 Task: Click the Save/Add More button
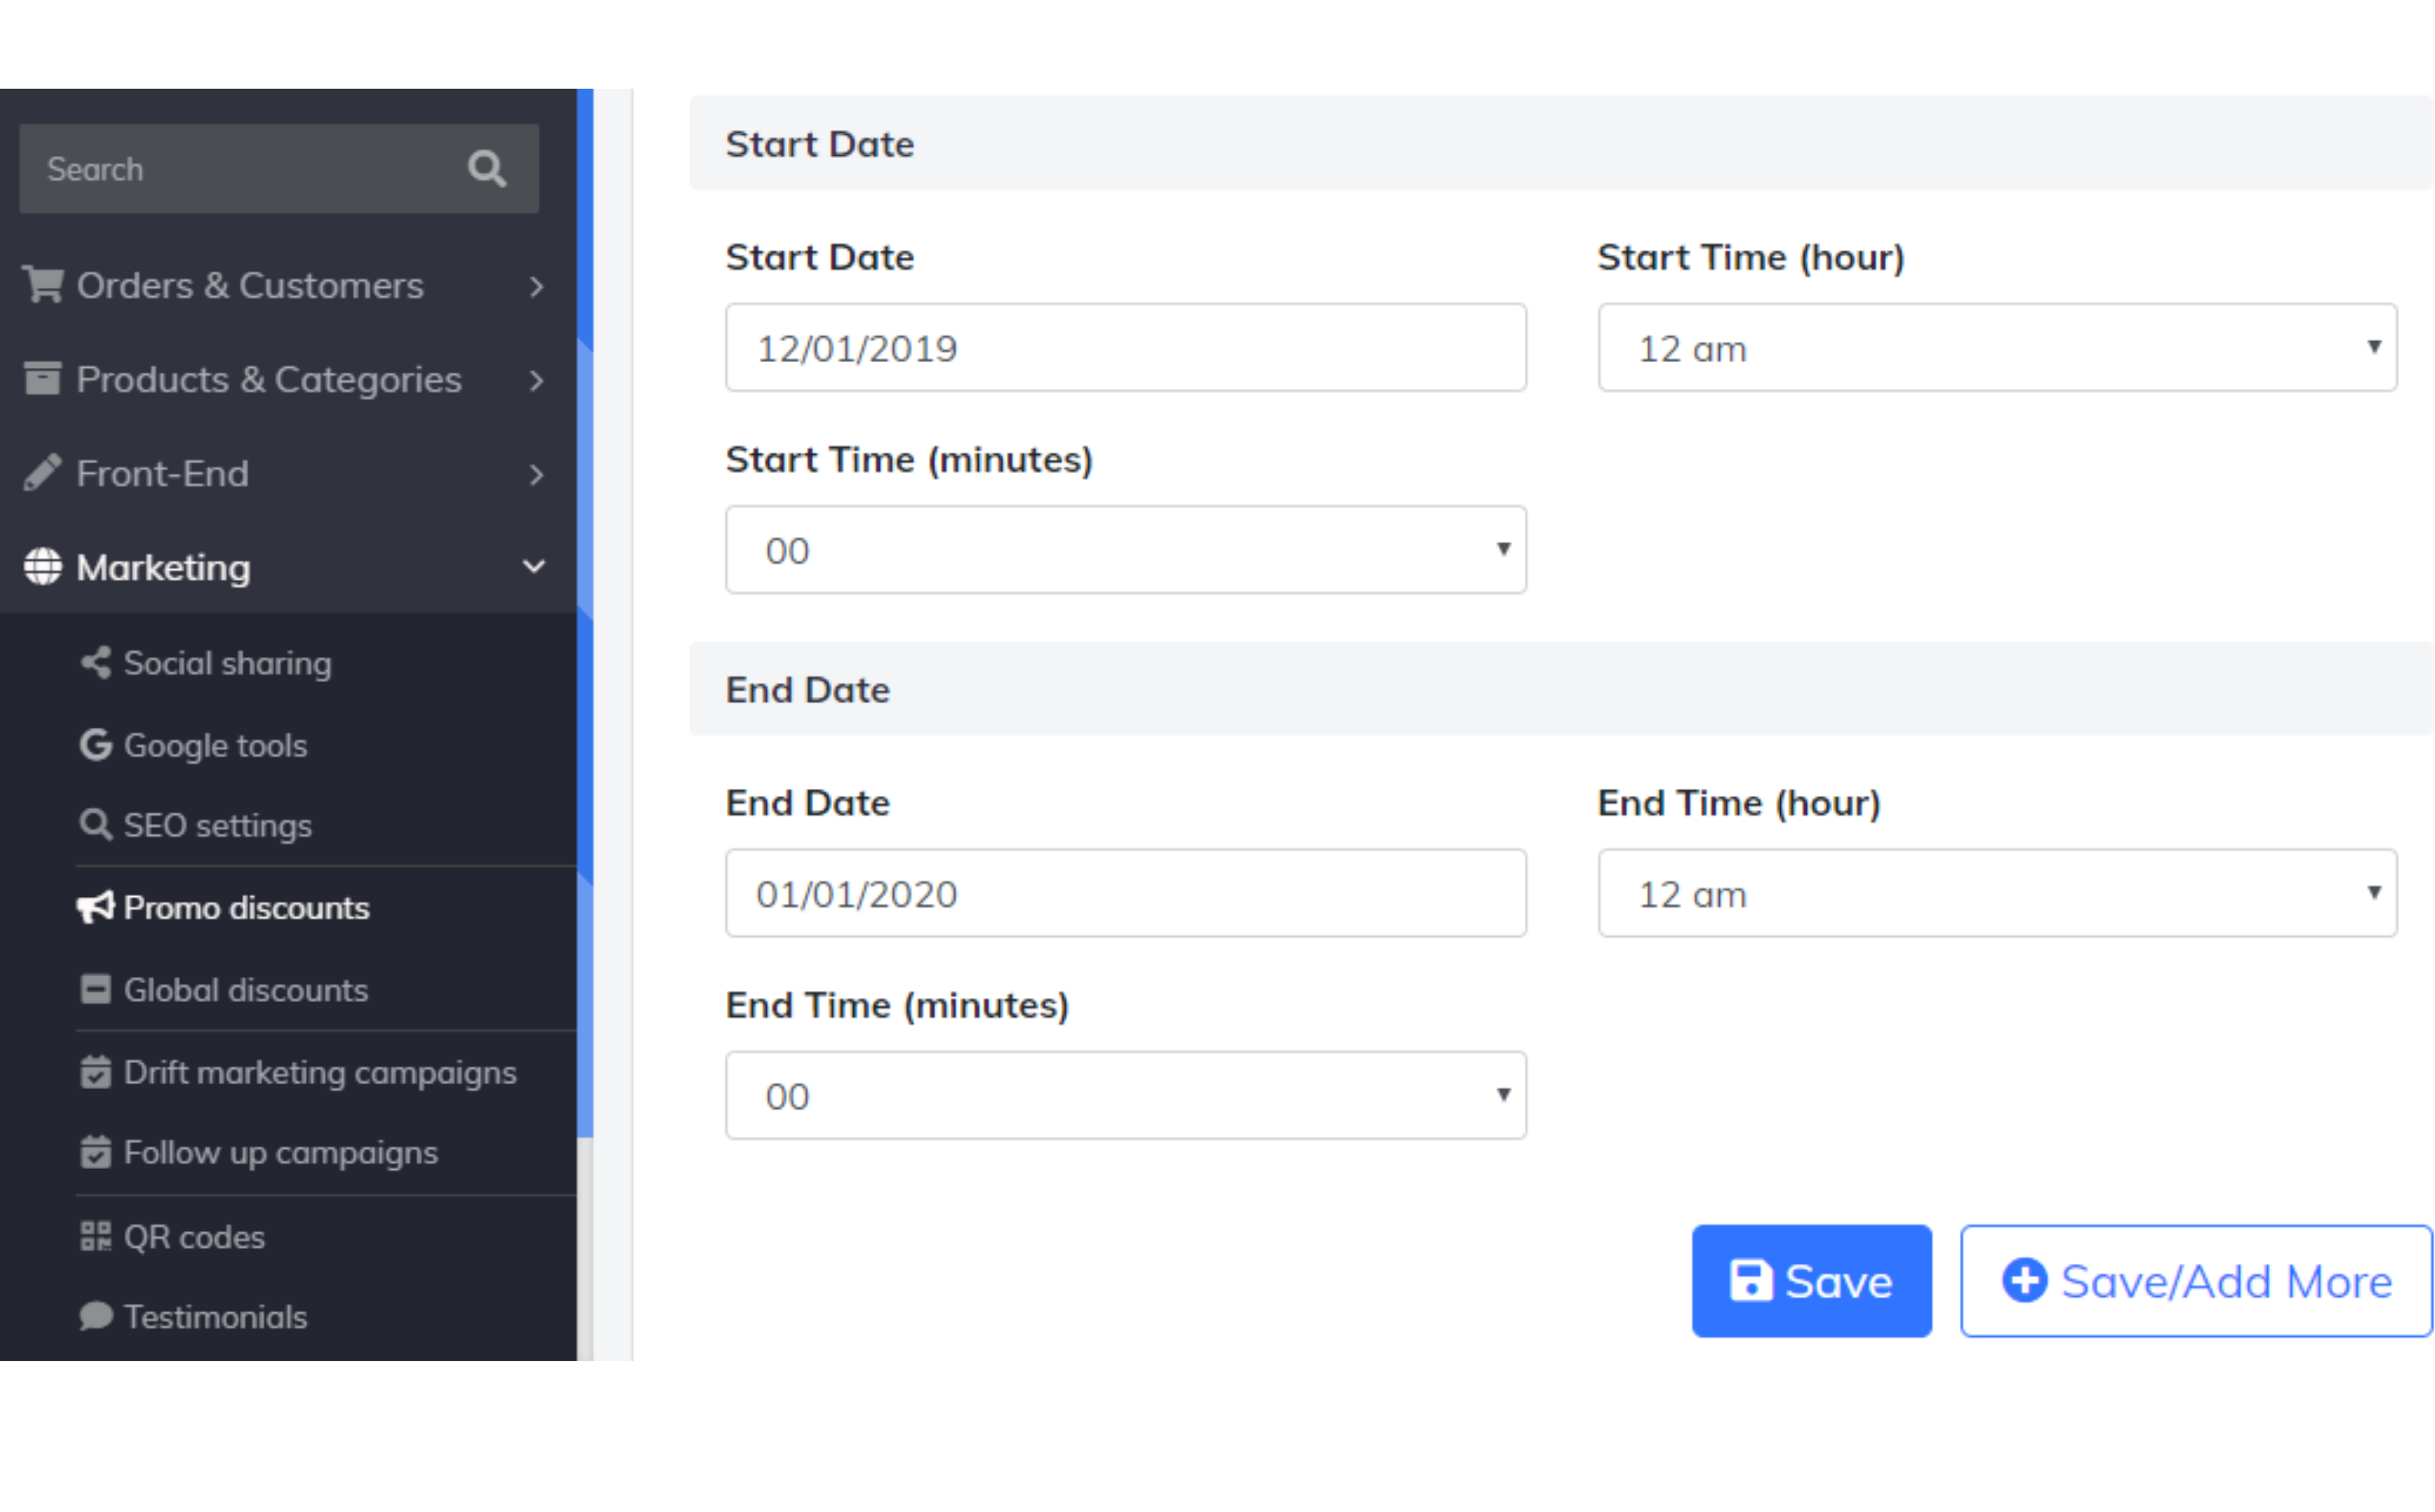tap(2195, 1281)
